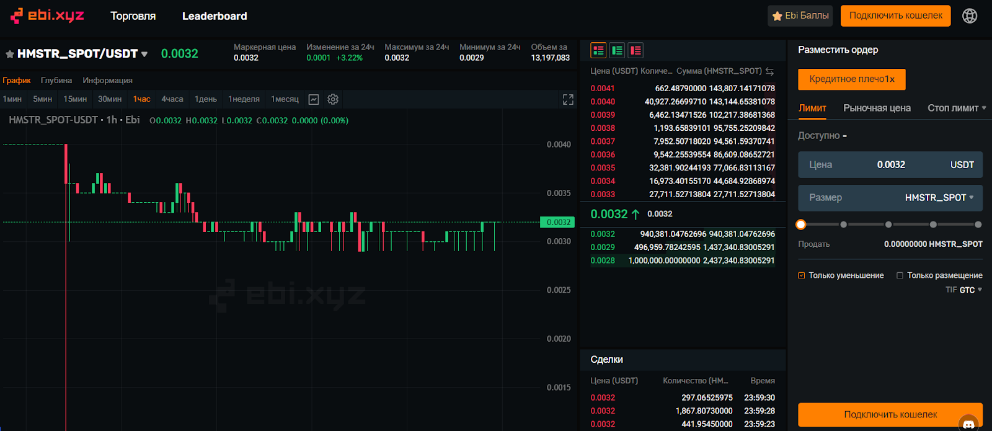Open the HMSTR_SPOT/USDT pair dropdown
The image size is (992, 431).
click(144, 54)
